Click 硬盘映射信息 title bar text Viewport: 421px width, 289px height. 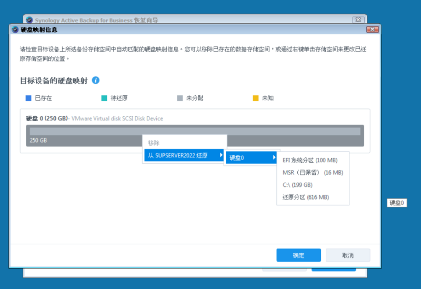(x=39, y=29)
